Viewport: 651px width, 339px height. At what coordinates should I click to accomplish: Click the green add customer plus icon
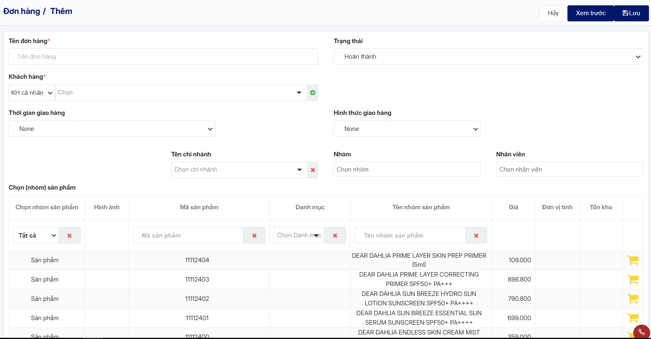pyautogui.click(x=313, y=93)
